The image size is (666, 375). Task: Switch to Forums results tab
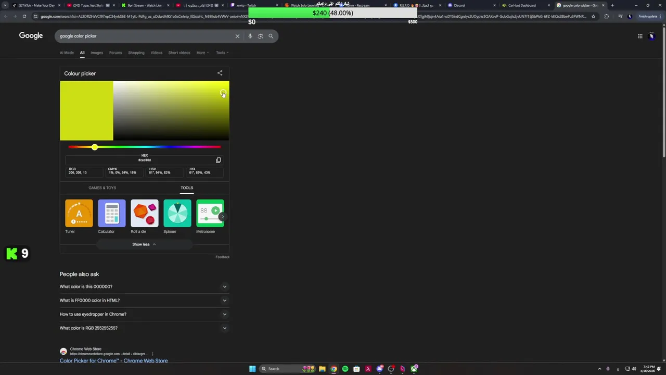116,53
